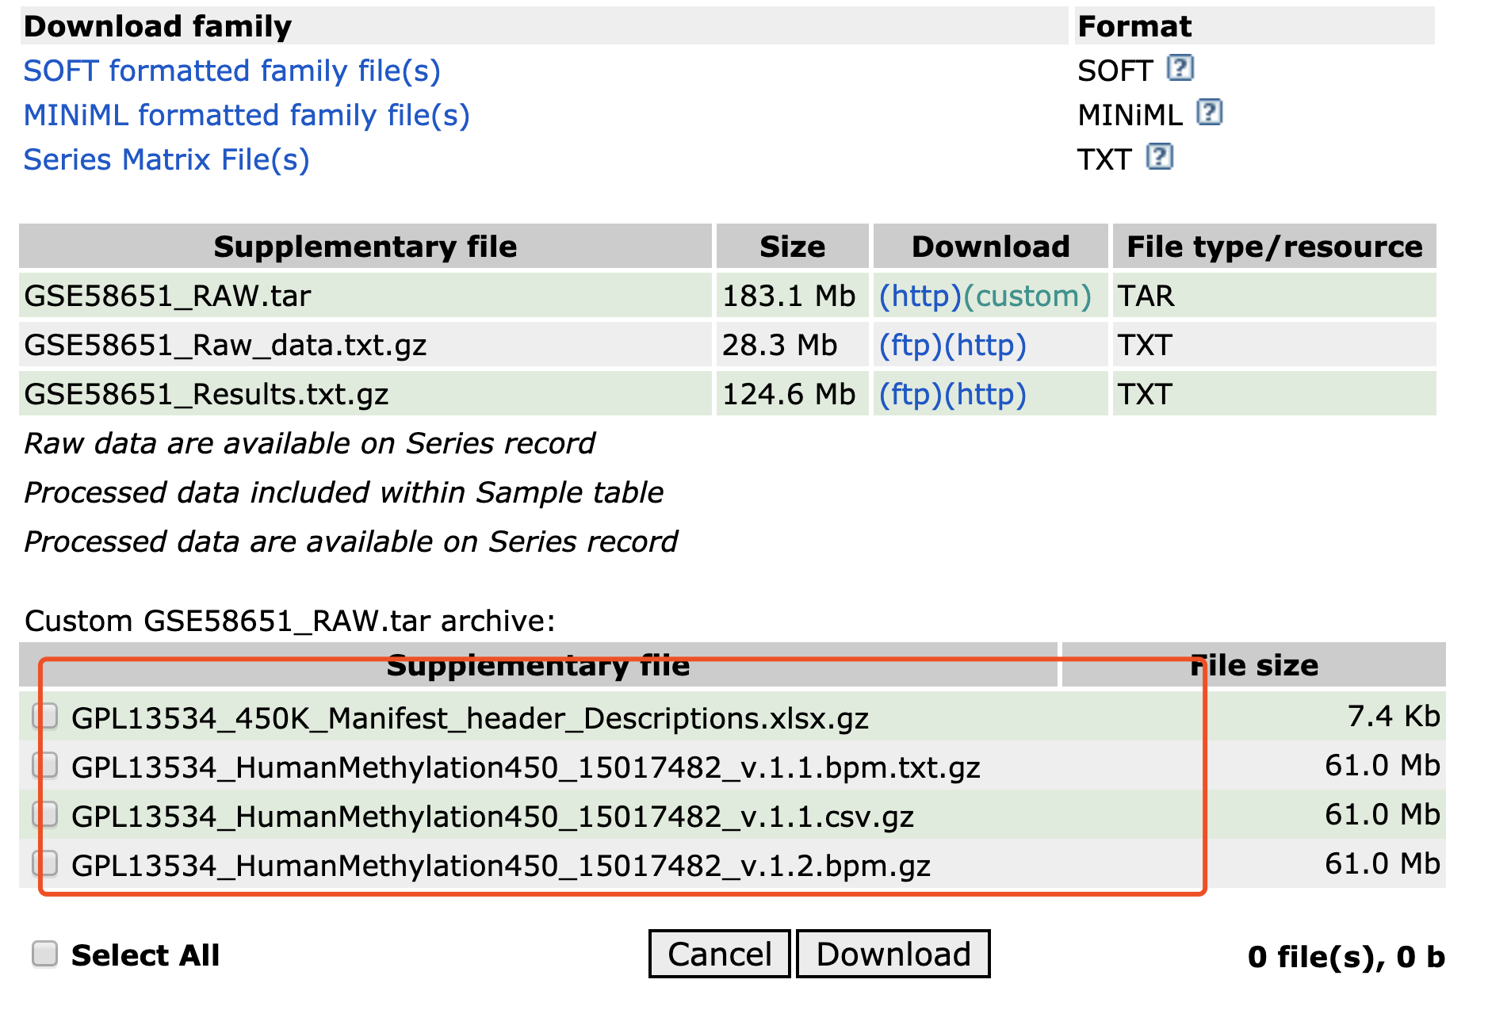Viewport: 1511px width, 1010px height.
Task: Download GSE58651_Raw_data.txt.gz via ftp
Action: (x=912, y=345)
